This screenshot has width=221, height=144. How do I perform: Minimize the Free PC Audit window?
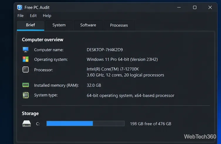(x=179, y=7)
